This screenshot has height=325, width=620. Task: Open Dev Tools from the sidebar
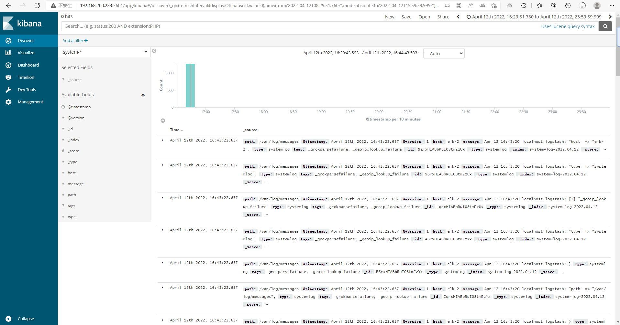[x=29, y=90]
